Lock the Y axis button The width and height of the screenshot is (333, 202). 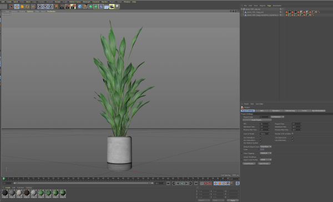[x=45, y=7]
